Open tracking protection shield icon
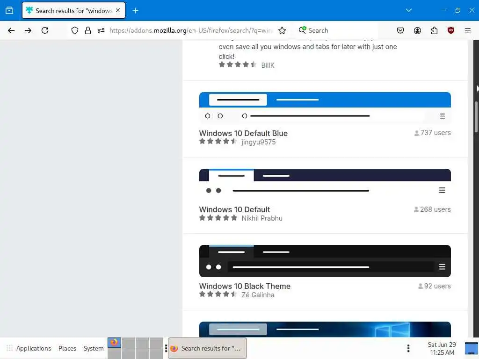The width and height of the screenshot is (479, 359). 75,30
